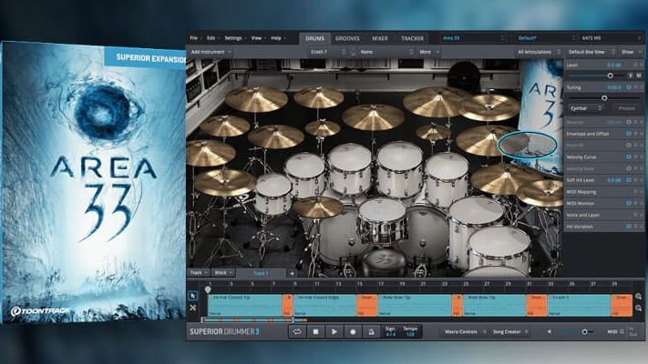The width and height of the screenshot is (648, 364).
Task: Switch to the MIXER tab
Action: 380,38
